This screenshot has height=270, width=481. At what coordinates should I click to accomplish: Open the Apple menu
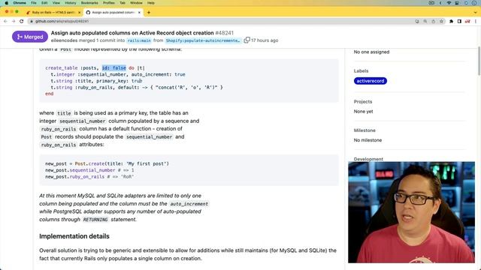pos(6,3)
